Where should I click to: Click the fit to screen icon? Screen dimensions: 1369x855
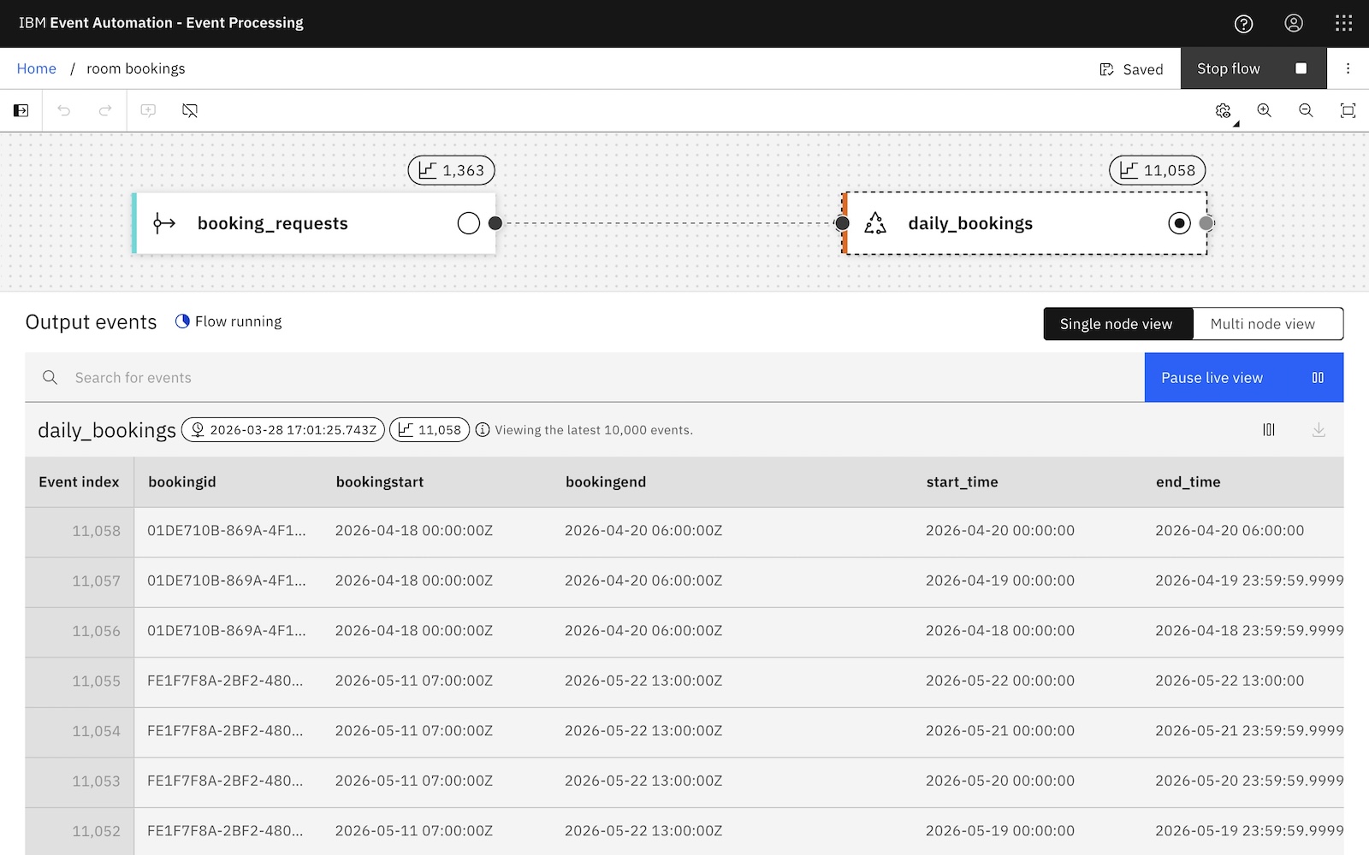pyautogui.click(x=1348, y=110)
